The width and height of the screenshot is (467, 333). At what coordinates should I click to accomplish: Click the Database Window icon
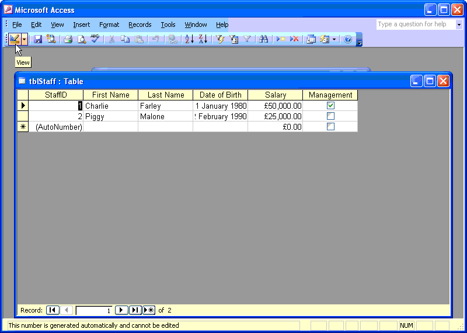[x=311, y=39]
